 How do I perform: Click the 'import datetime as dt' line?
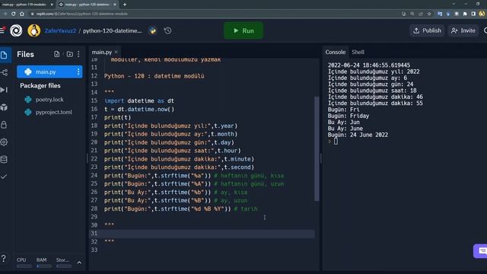pyautogui.click(x=139, y=101)
